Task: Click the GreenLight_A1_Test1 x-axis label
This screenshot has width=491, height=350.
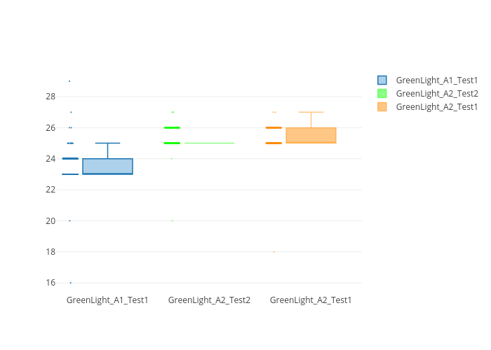Action: [x=107, y=300]
